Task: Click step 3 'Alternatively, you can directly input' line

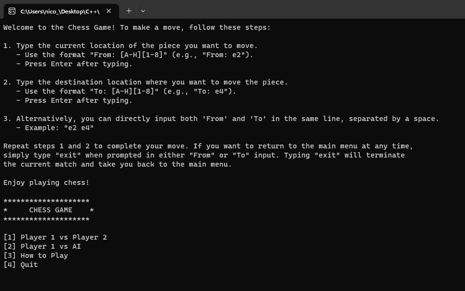Action: coord(221,119)
